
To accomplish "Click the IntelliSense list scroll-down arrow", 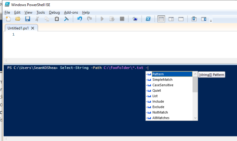I will (x=195, y=118).
